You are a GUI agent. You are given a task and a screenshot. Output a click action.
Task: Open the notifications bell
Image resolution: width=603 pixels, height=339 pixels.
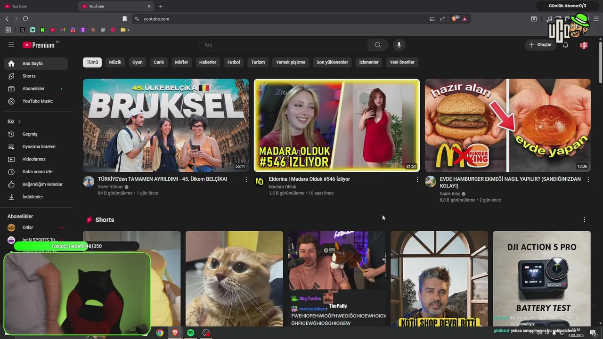click(566, 45)
